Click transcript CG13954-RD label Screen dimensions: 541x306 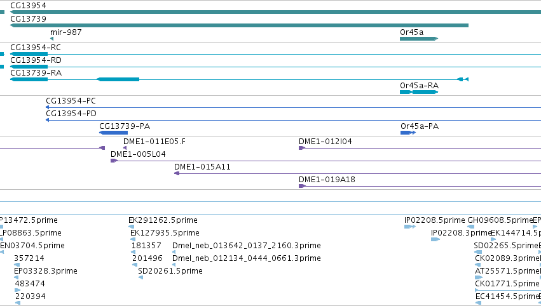pyautogui.click(x=36, y=60)
